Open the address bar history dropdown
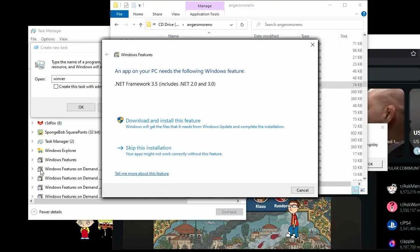Viewport: 420px width, 252px height. (x=231, y=25)
